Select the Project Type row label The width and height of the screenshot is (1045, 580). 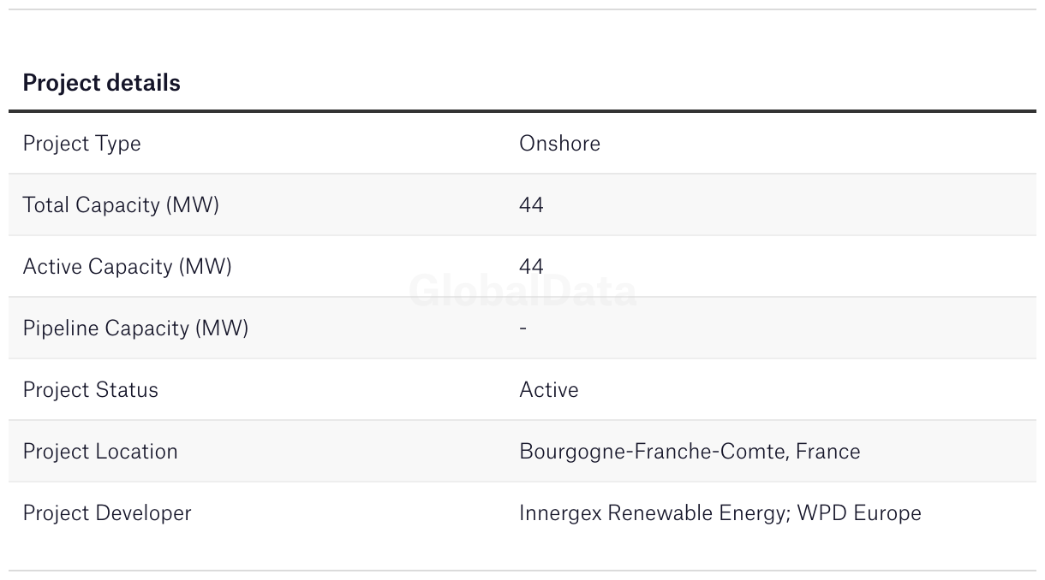[81, 143]
